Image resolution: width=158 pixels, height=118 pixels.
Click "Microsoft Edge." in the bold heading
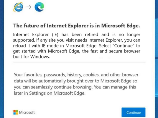[121, 26]
